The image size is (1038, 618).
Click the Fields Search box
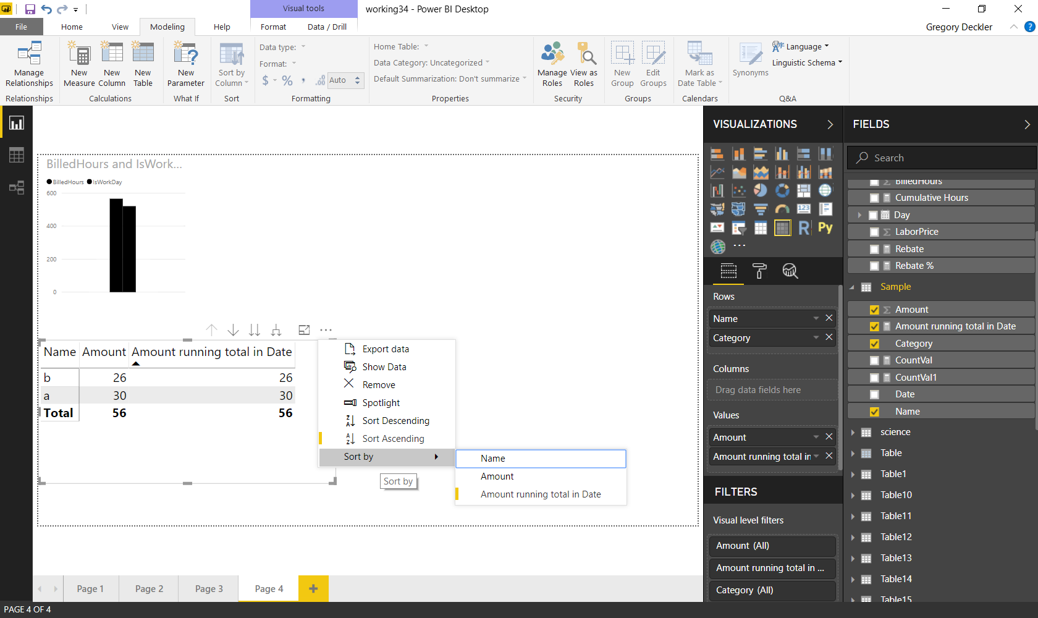941,158
